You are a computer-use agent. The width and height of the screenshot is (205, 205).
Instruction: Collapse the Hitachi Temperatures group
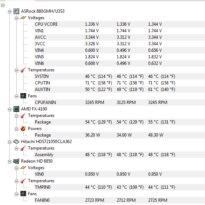(x=16, y=148)
